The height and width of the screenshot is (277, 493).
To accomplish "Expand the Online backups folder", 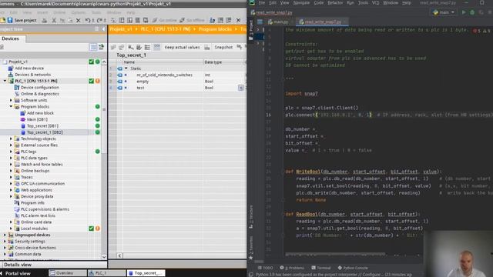I will coord(11,171).
